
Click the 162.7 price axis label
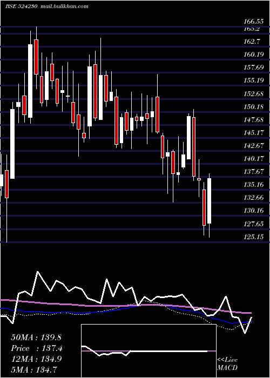(252, 42)
